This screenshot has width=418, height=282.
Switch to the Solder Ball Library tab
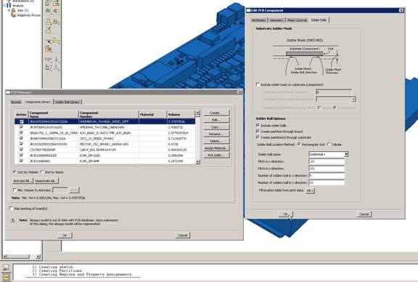tap(67, 102)
